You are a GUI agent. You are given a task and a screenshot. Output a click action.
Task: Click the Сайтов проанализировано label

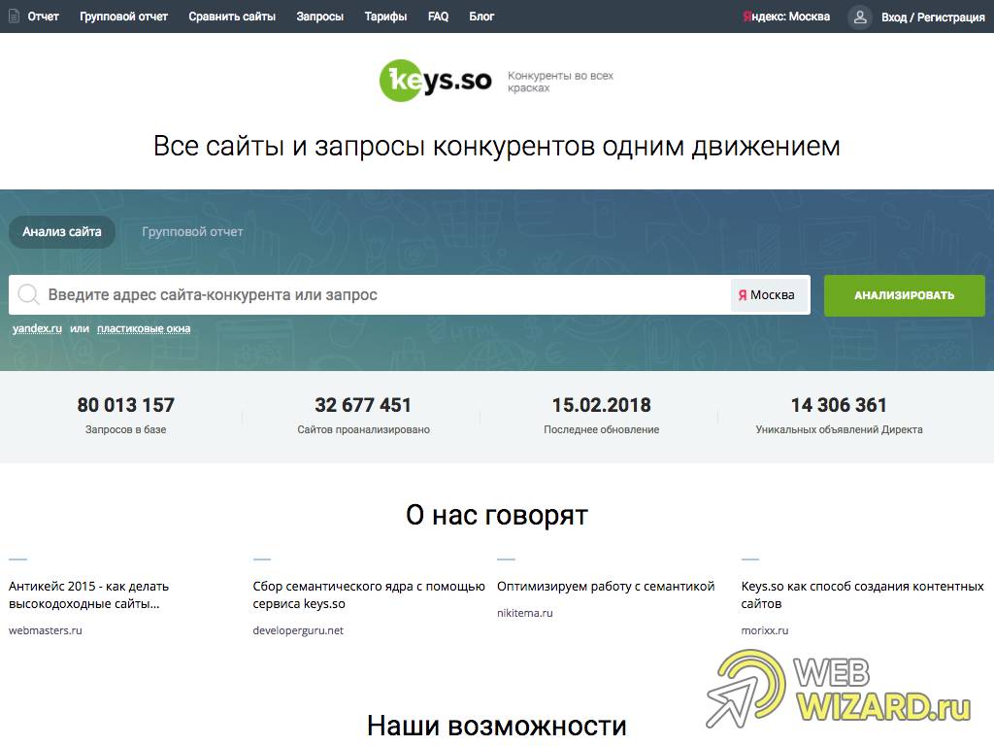pyautogui.click(x=363, y=429)
